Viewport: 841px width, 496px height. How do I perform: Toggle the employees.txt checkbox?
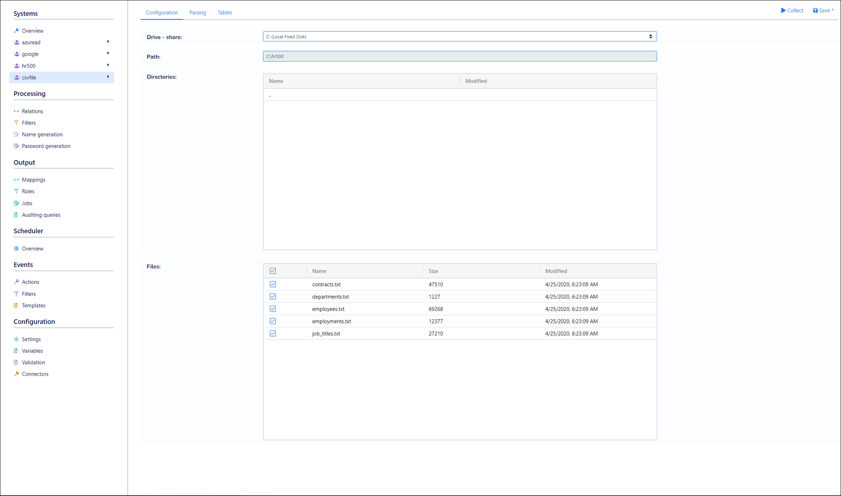(x=273, y=309)
